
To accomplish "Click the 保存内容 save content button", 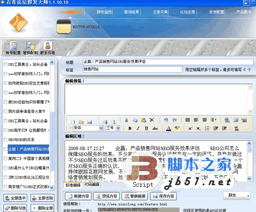I will coord(164,196).
